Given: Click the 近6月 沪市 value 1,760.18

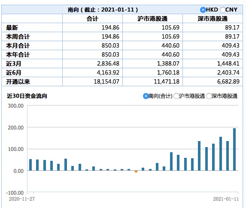Looking at the screenshot, I should [168, 72].
